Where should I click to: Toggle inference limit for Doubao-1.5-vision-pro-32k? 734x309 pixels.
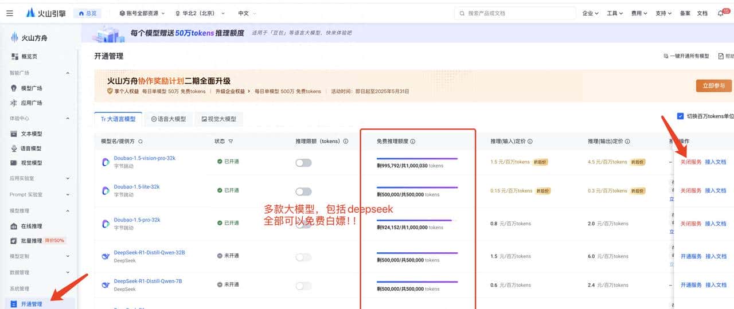(x=303, y=163)
